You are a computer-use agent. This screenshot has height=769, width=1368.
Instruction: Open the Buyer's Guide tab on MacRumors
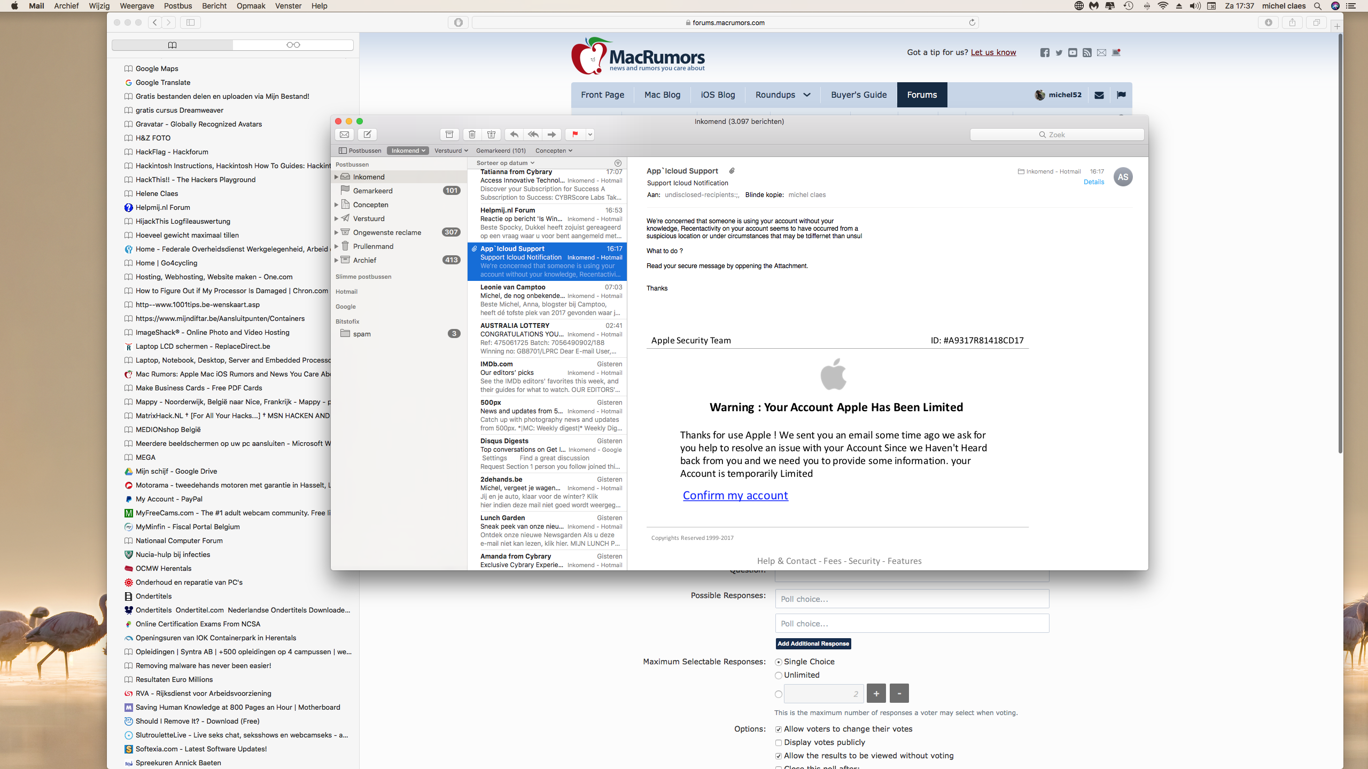point(859,95)
